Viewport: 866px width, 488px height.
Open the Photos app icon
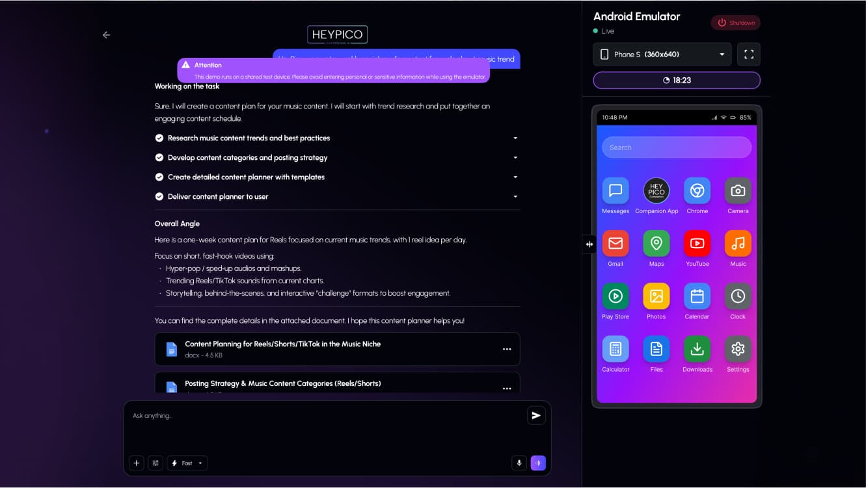pos(656,296)
